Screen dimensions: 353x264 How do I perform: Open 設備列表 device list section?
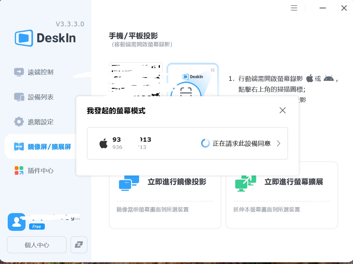click(41, 97)
